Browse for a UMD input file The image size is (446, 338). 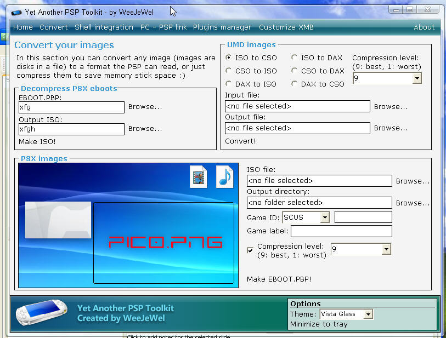click(x=390, y=106)
